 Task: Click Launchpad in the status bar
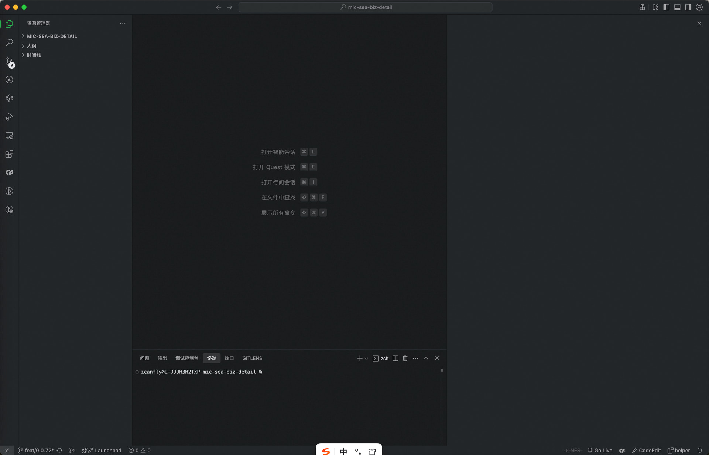[x=107, y=450]
